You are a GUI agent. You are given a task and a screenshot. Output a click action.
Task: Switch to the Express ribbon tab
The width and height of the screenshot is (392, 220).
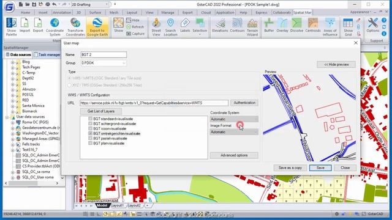[262, 12]
